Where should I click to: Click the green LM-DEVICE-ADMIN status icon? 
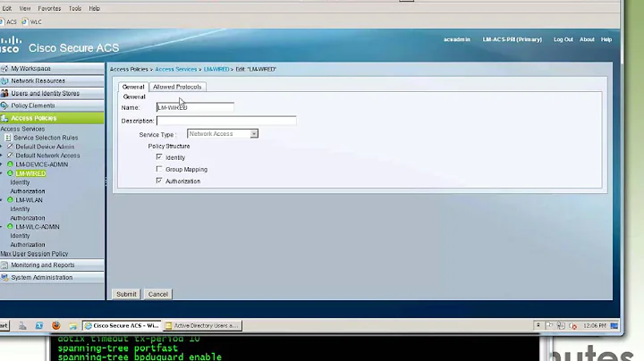10,164
